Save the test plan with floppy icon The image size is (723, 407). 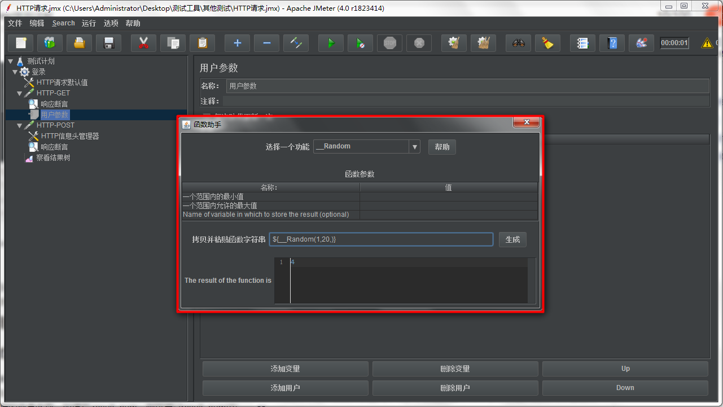109,43
